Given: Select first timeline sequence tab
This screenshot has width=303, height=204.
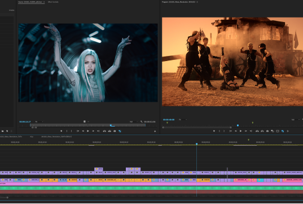Looking at the screenshot, I should pyautogui.click(x=11, y=137).
